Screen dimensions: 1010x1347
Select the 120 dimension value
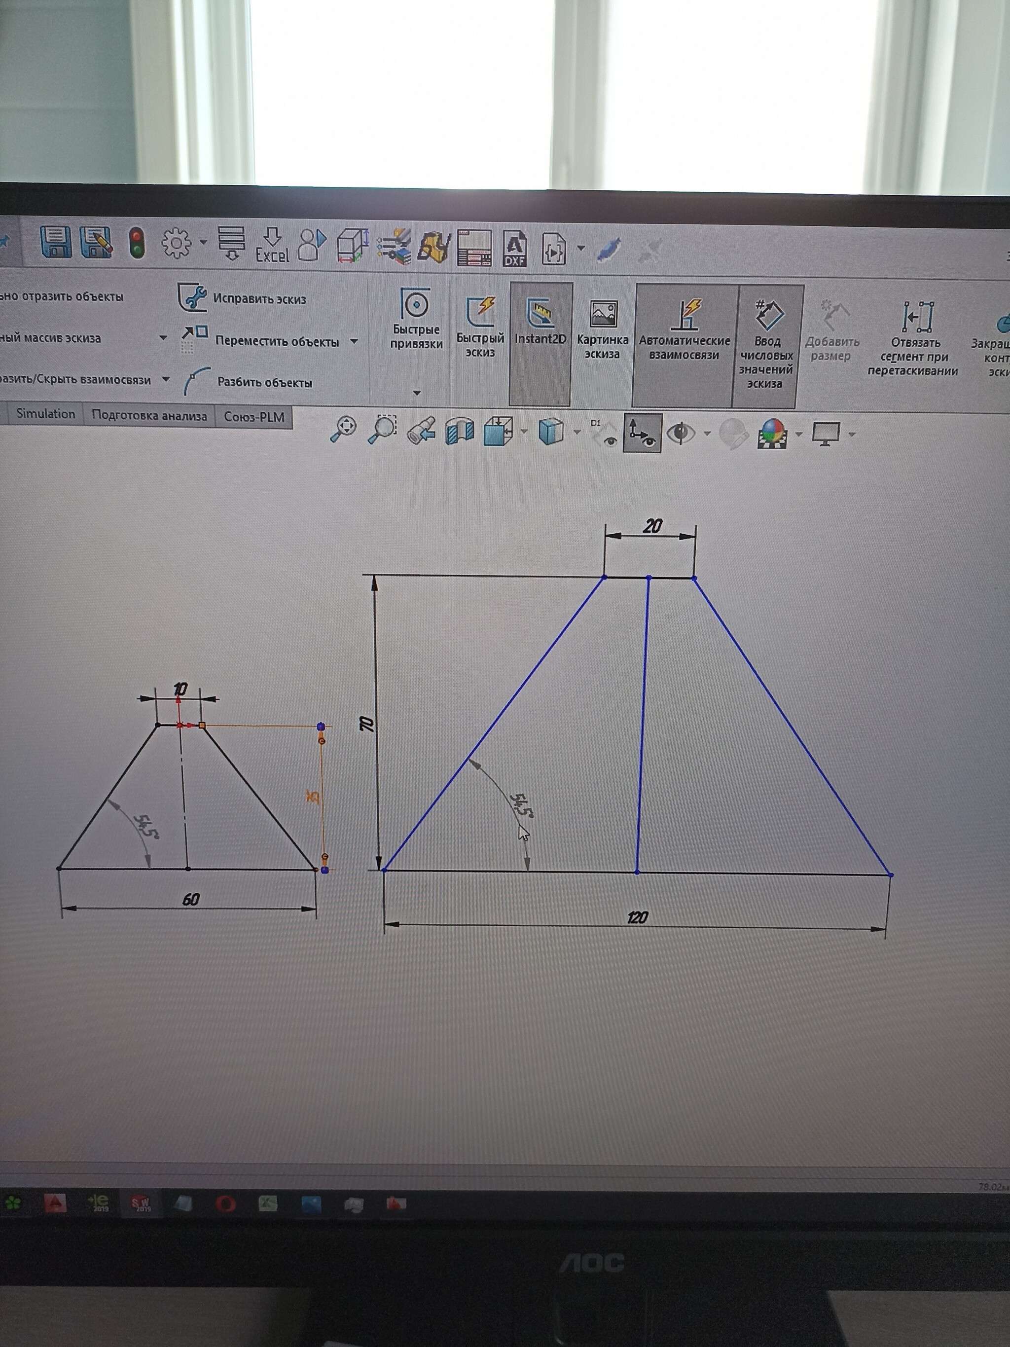point(637,918)
